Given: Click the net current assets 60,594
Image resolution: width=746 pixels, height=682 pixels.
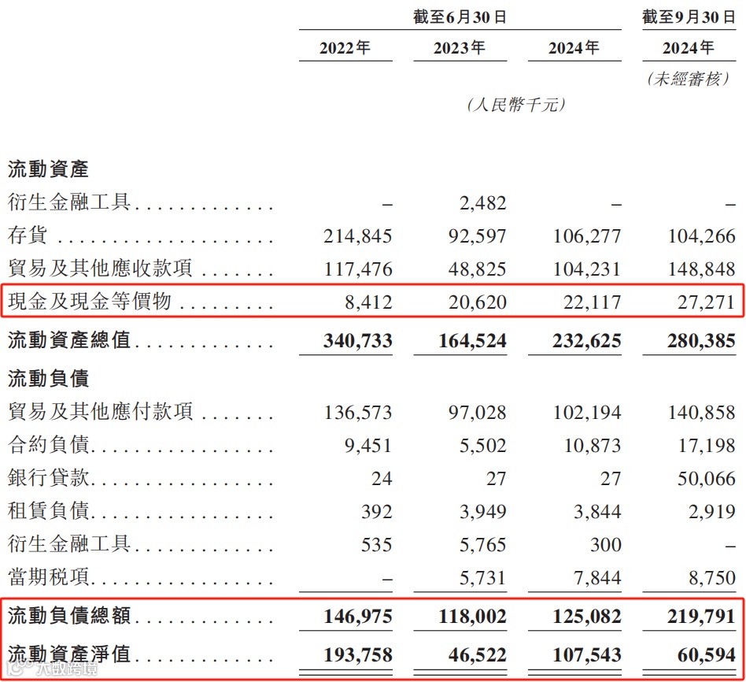Looking at the screenshot, I should (x=707, y=655).
